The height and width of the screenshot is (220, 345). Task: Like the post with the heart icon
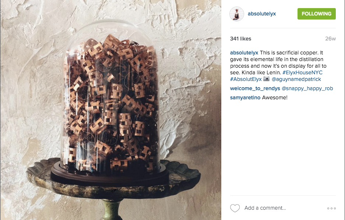235,208
